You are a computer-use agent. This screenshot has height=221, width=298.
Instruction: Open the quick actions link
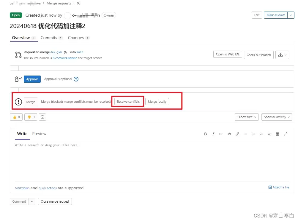click(48, 188)
